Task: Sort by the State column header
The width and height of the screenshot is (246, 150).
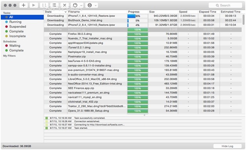Action: pyautogui.click(x=56, y=12)
